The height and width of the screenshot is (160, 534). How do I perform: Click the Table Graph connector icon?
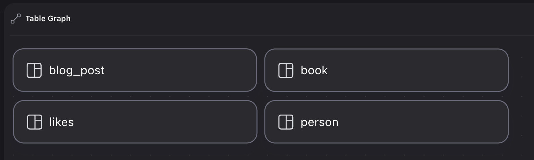pyautogui.click(x=16, y=19)
